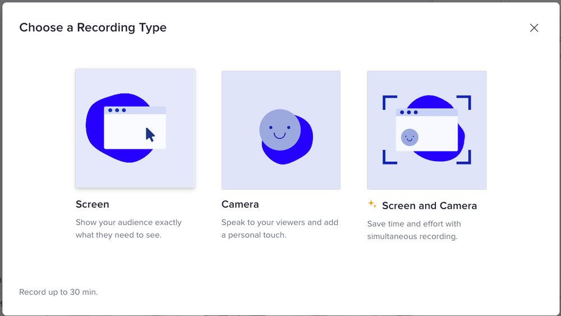Viewport: 561px width, 316px height.
Task: Click the "Record up to 30 min." note
Action: [x=58, y=292]
